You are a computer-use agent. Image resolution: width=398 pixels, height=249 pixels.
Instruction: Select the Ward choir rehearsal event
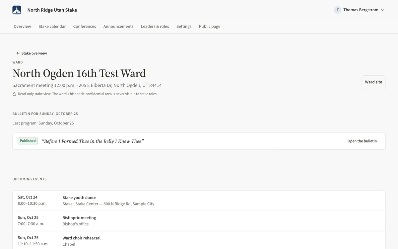[199, 240]
